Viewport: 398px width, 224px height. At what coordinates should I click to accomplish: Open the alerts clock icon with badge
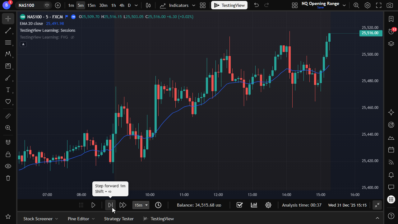pos(391,31)
